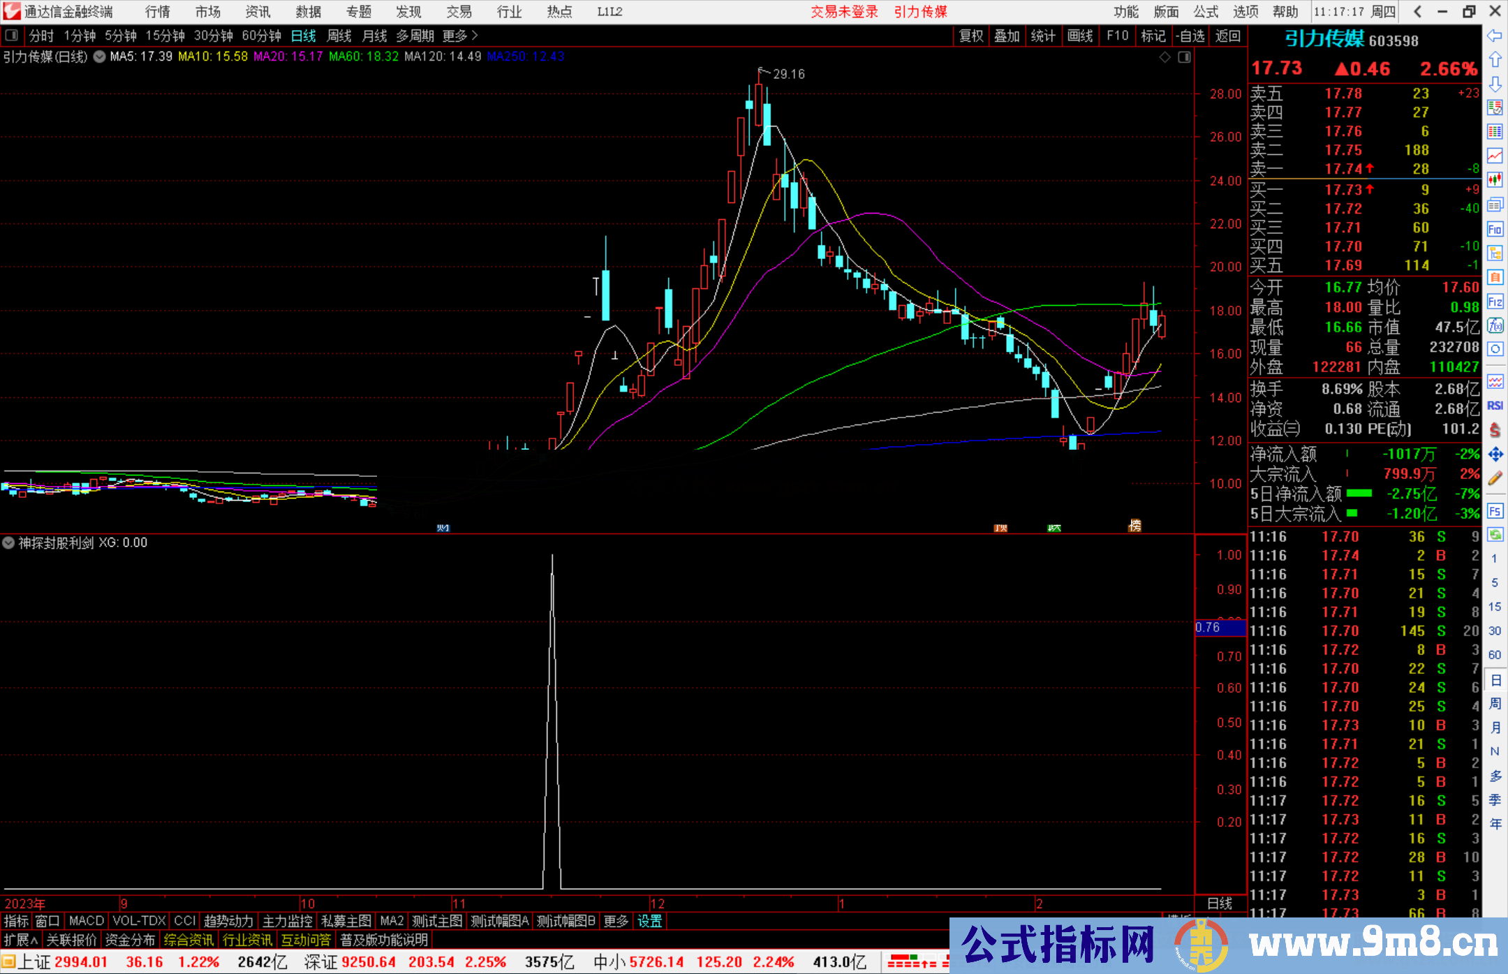Click the F10 sidebar icon
Viewport: 1508px width, 974px height.
(1495, 229)
